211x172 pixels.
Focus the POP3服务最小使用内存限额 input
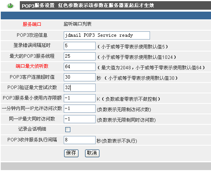(80, 98)
